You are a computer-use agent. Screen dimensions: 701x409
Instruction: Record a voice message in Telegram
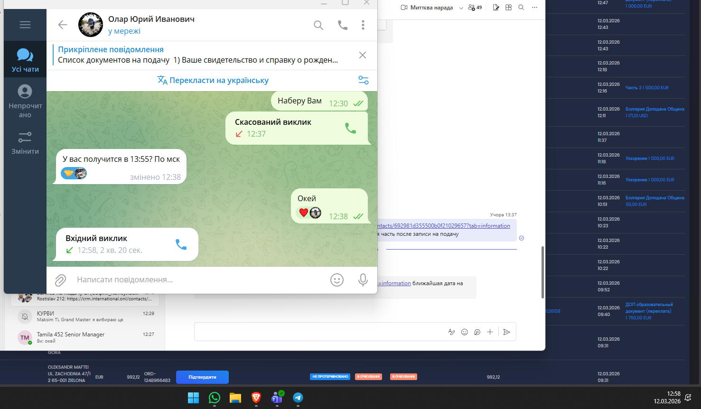pyautogui.click(x=363, y=280)
